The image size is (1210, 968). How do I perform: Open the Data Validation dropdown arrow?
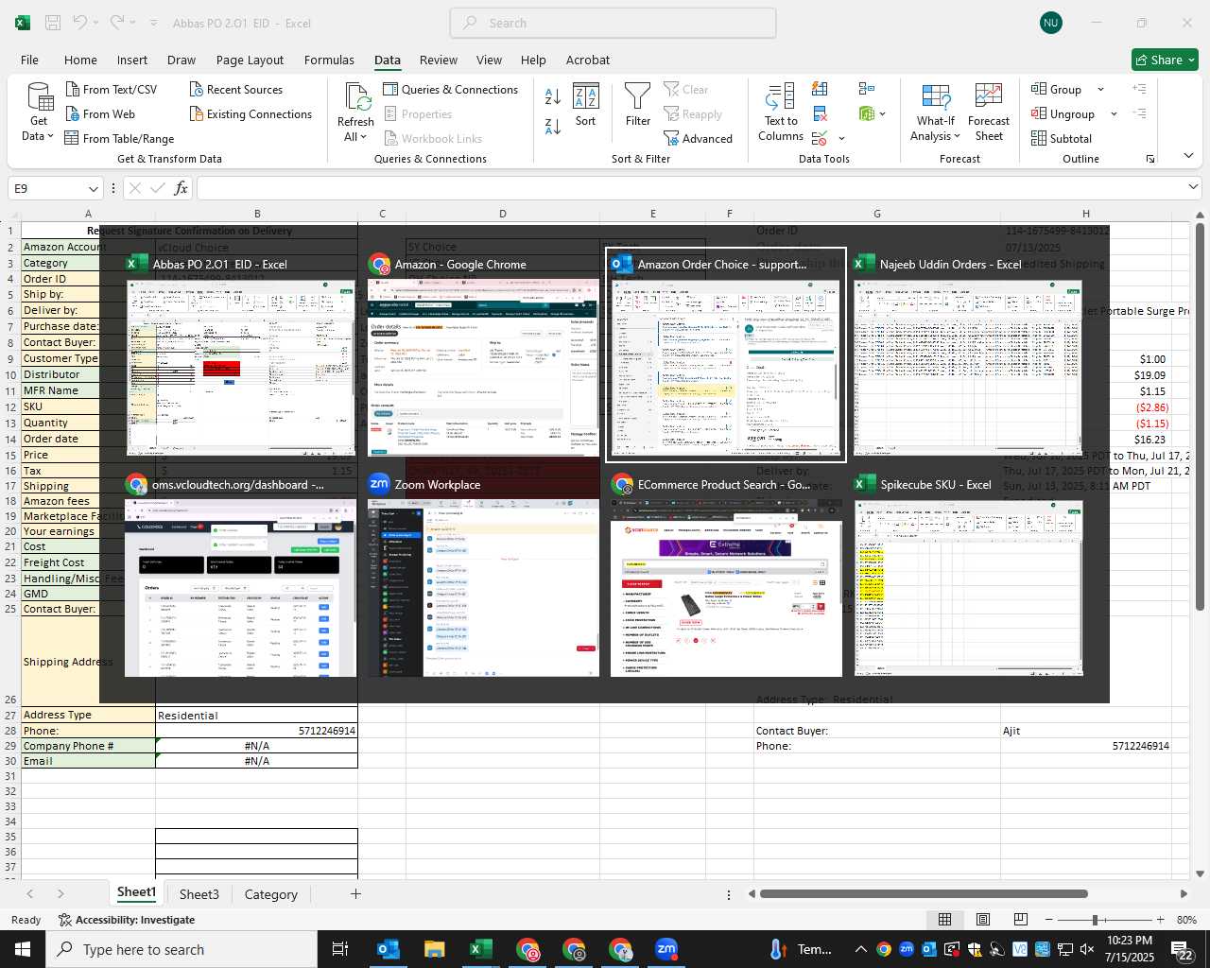click(x=841, y=139)
